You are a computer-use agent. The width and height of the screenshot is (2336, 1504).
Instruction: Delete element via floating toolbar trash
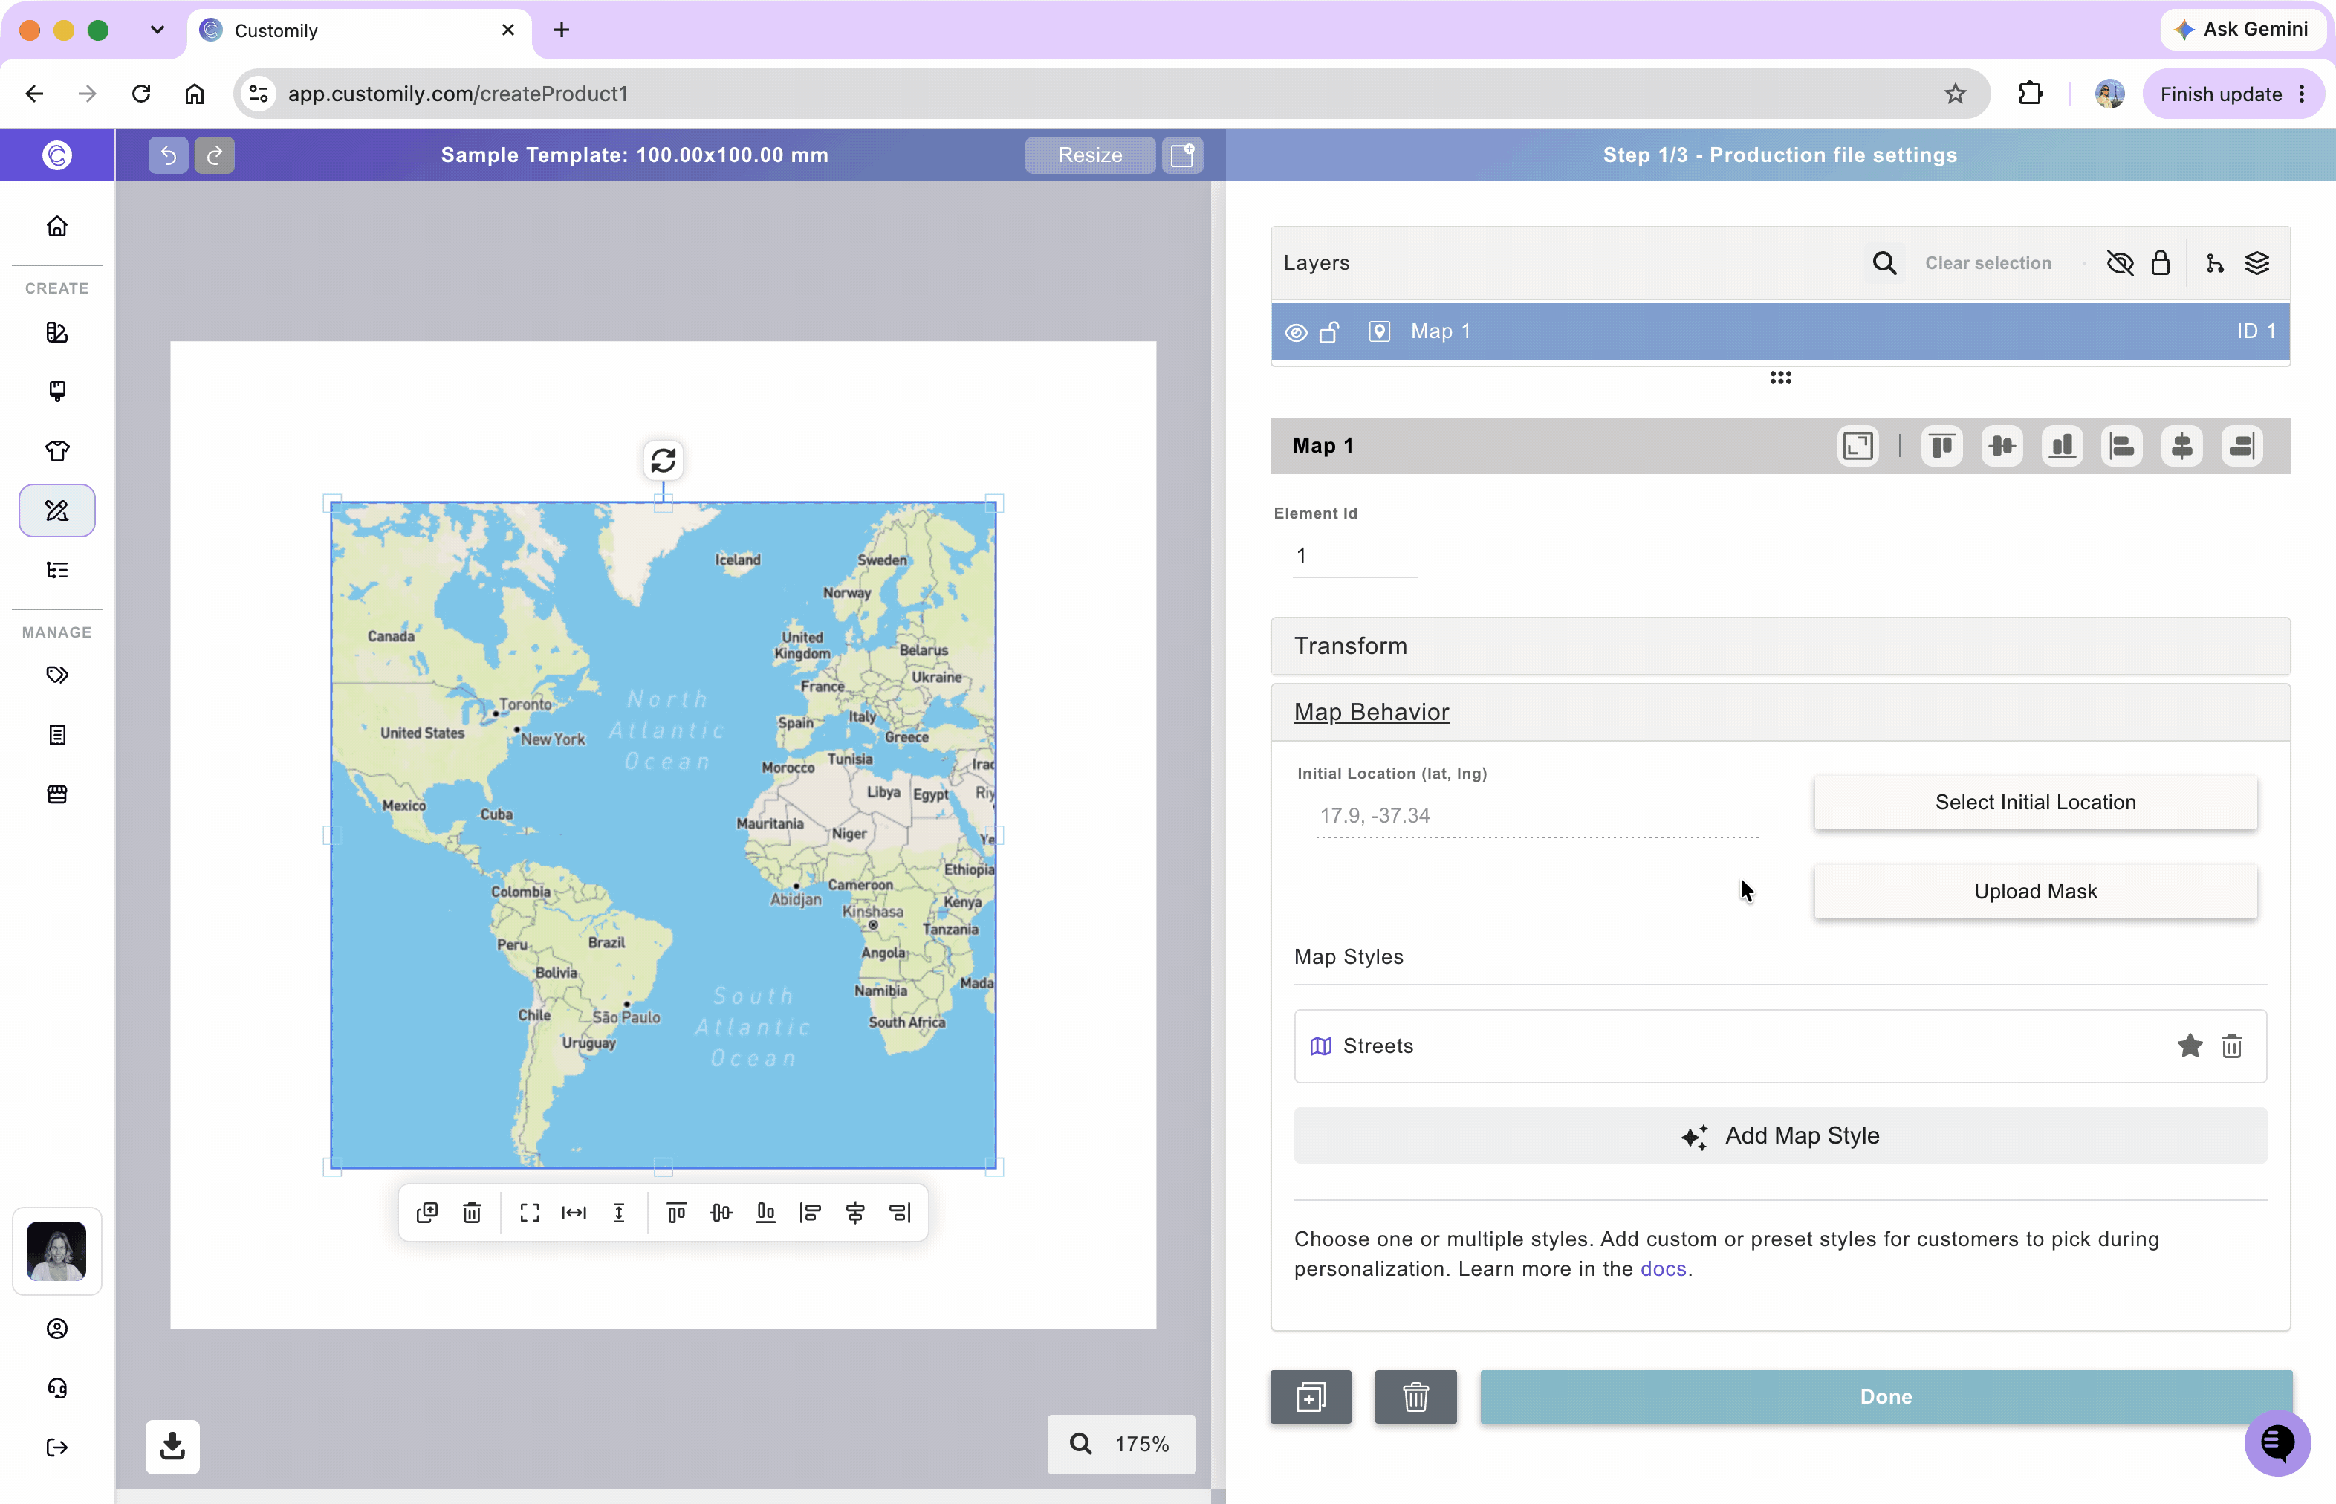coord(472,1212)
